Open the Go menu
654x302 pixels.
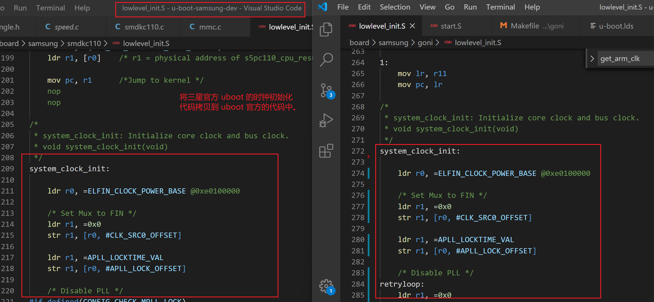[449, 7]
